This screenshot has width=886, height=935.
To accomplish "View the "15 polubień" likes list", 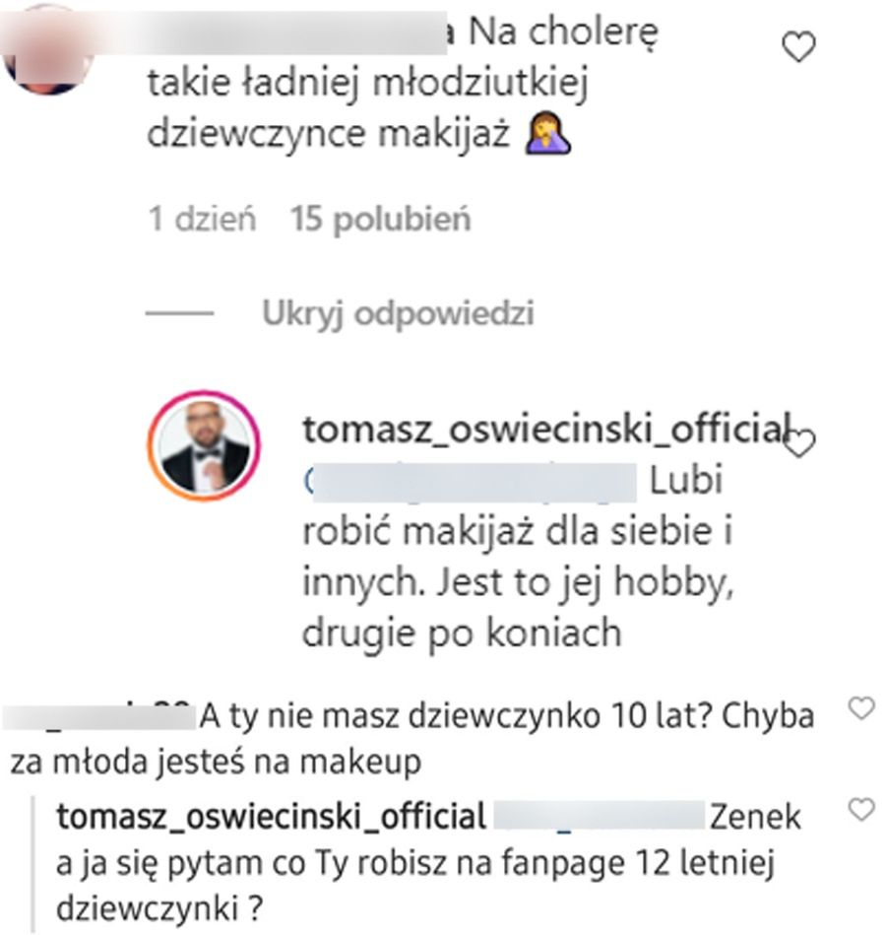I will coord(381,219).
